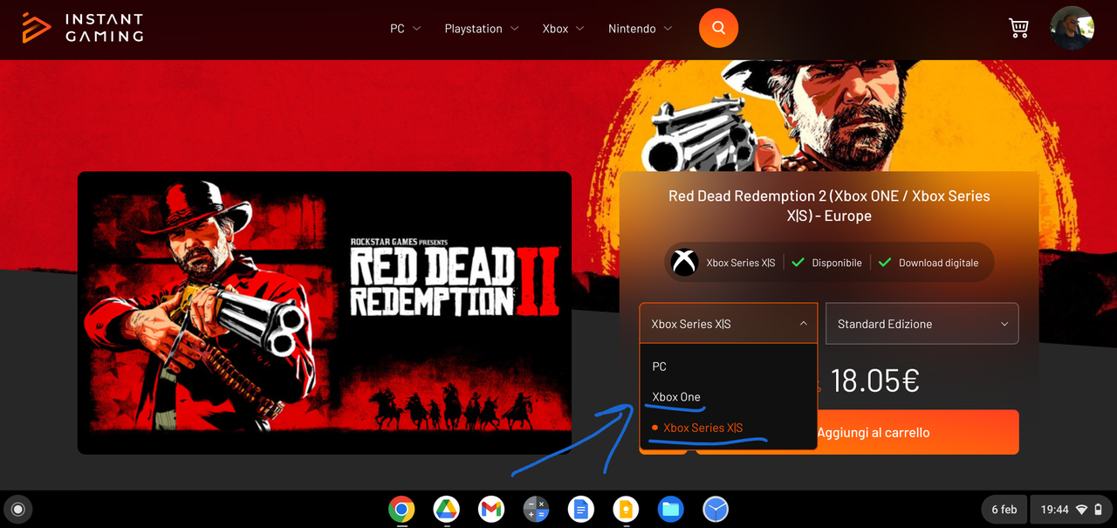
Task: Click Aggiungi al carrello button
Action: (x=873, y=432)
